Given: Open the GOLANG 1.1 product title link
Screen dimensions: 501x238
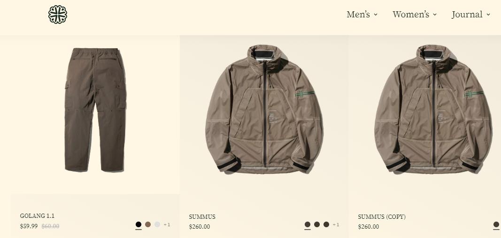Looking at the screenshot, I should pos(37,216).
